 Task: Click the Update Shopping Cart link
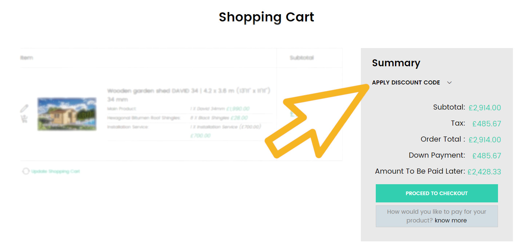pyautogui.click(x=55, y=171)
